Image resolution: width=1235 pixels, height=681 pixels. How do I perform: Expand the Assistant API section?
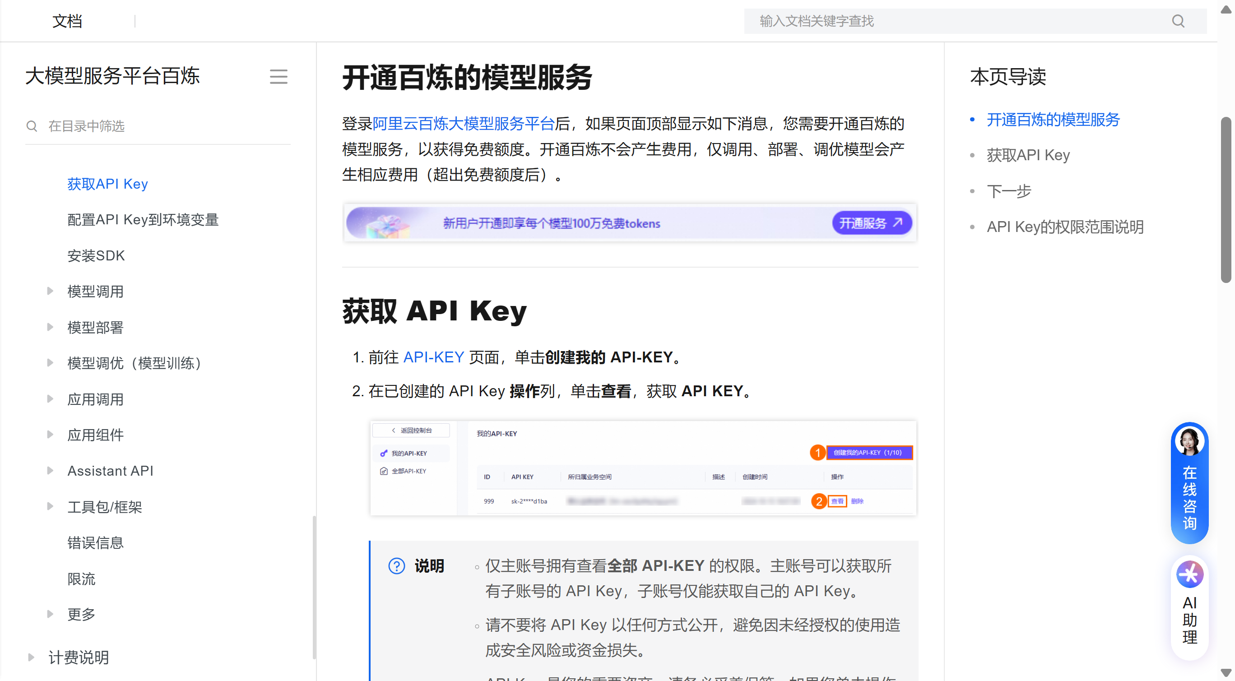[x=50, y=471]
